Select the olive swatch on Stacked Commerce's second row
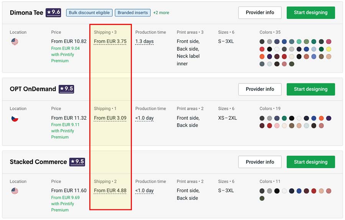Image resolution: width=345 pixels, height=220 pixels. 262,198
